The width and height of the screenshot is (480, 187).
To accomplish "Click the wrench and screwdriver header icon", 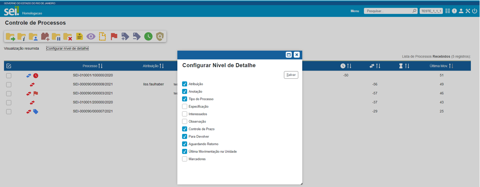I will coord(468,11).
